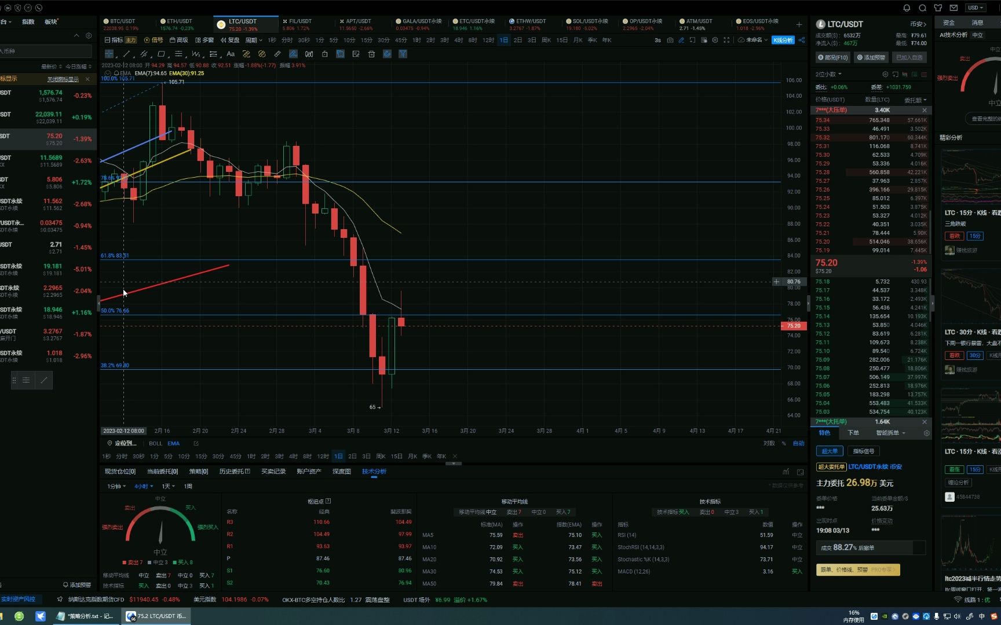Click the 已加入自选 watchlist button
The height and width of the screenshot is (625, 1001).
[909, 58]
